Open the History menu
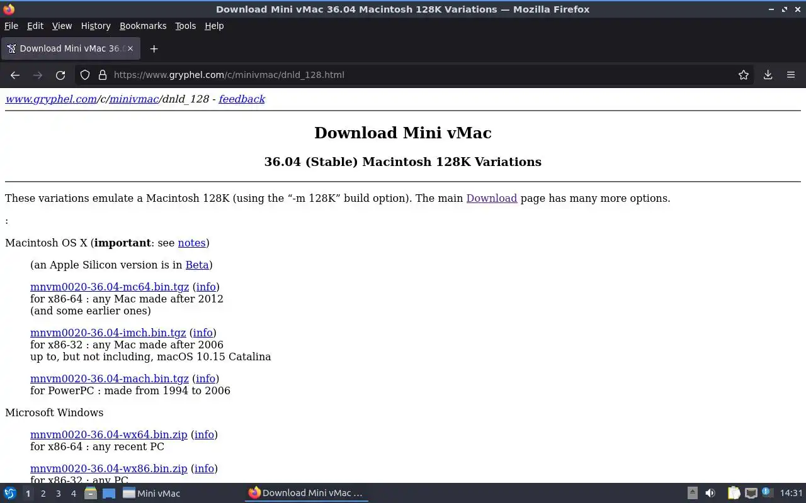 pos(96,26)
